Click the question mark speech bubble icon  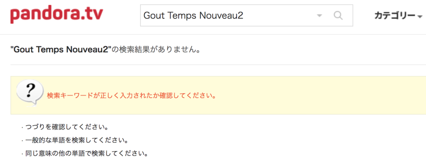coord(30,93)
